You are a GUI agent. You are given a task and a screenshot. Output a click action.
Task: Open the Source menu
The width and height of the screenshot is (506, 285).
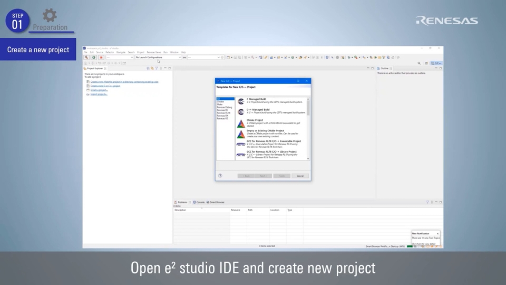tap(100, 52)
